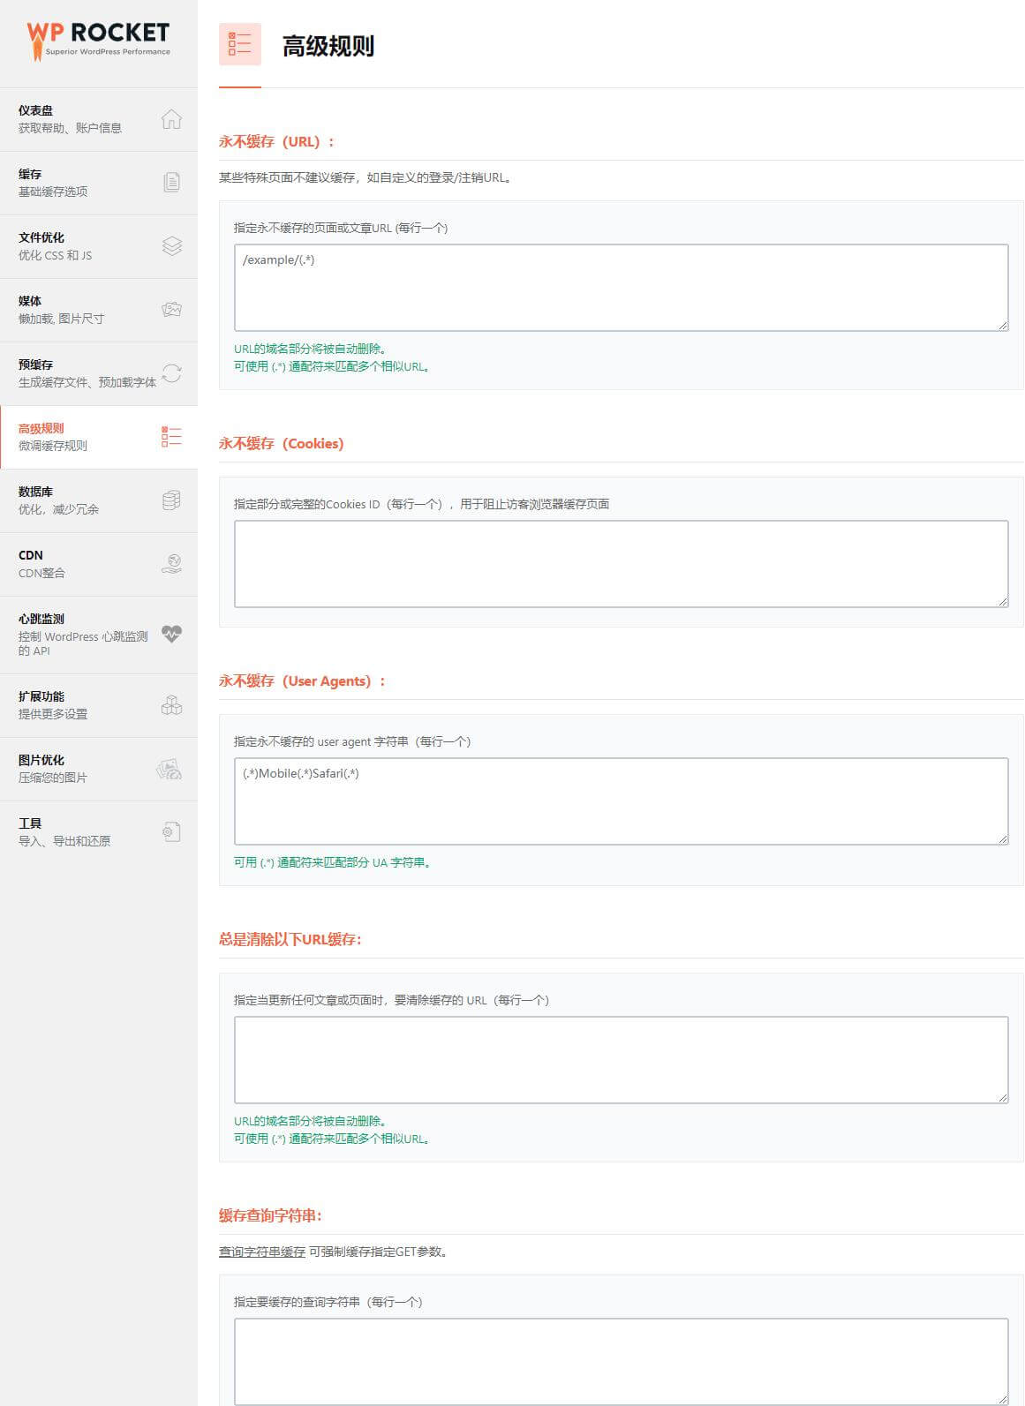Image resolution: width=1025 pixels, height=1406 pixels.
Task: Click the heartbeat monitor heart icon
Action: 171,634
